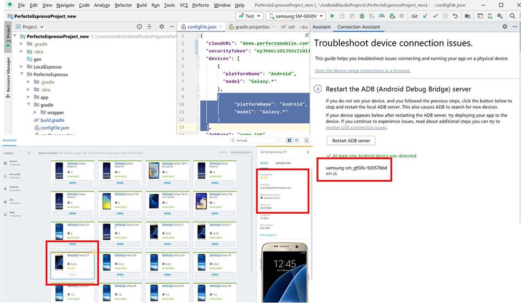The image size is (521, 303).
Task: Open the File menu
Action: 21,5
